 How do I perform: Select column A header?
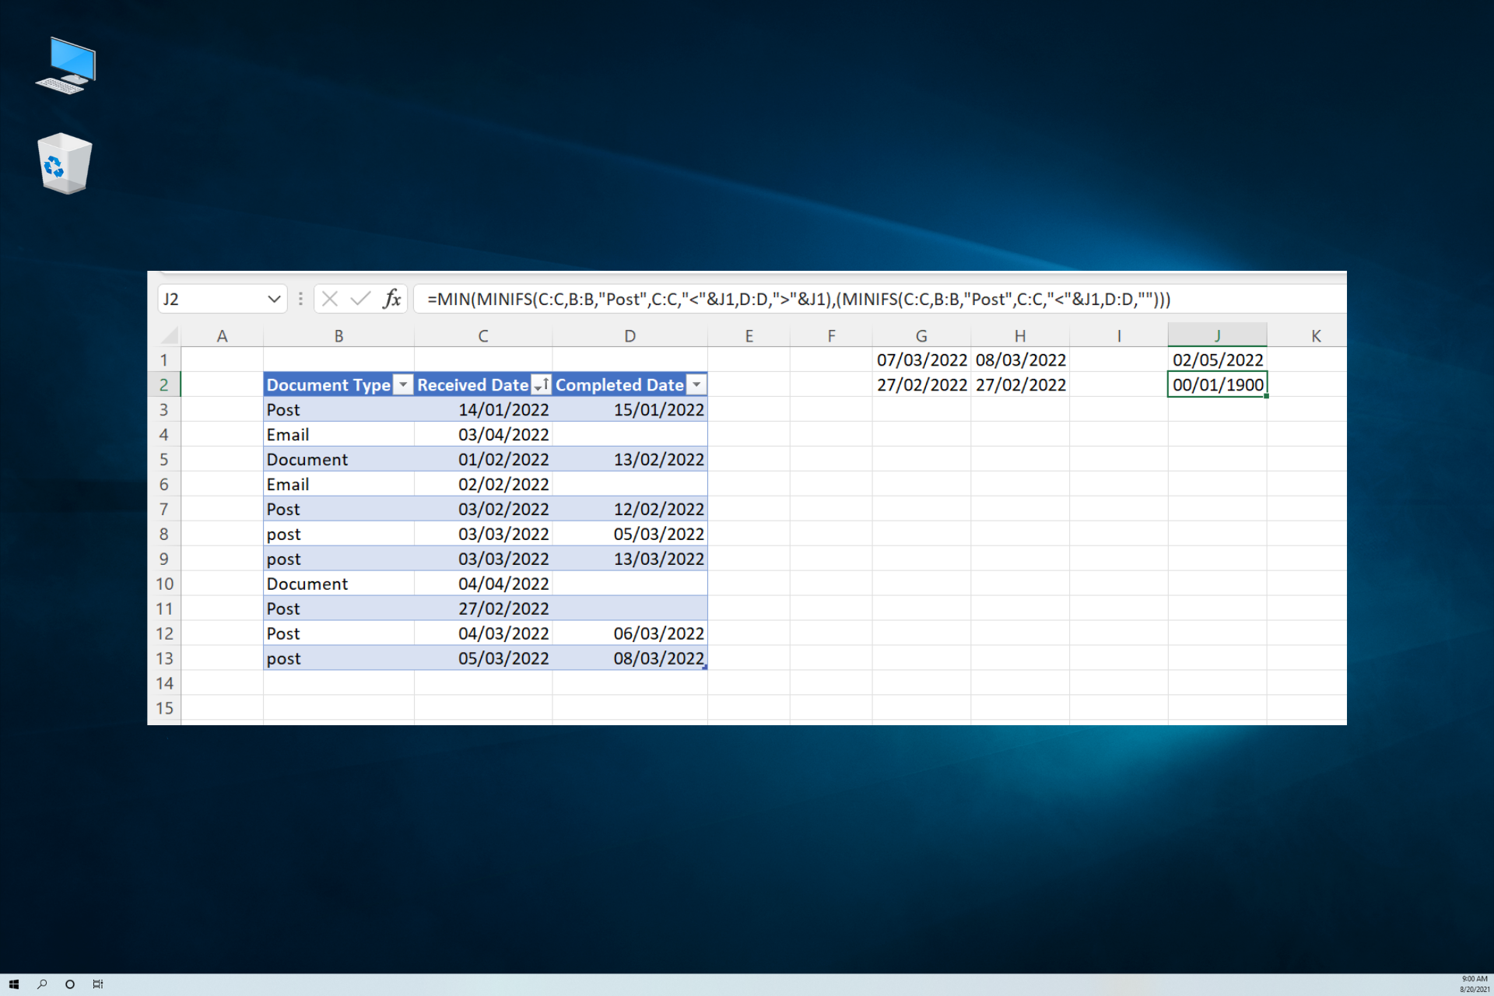point(222,336)
